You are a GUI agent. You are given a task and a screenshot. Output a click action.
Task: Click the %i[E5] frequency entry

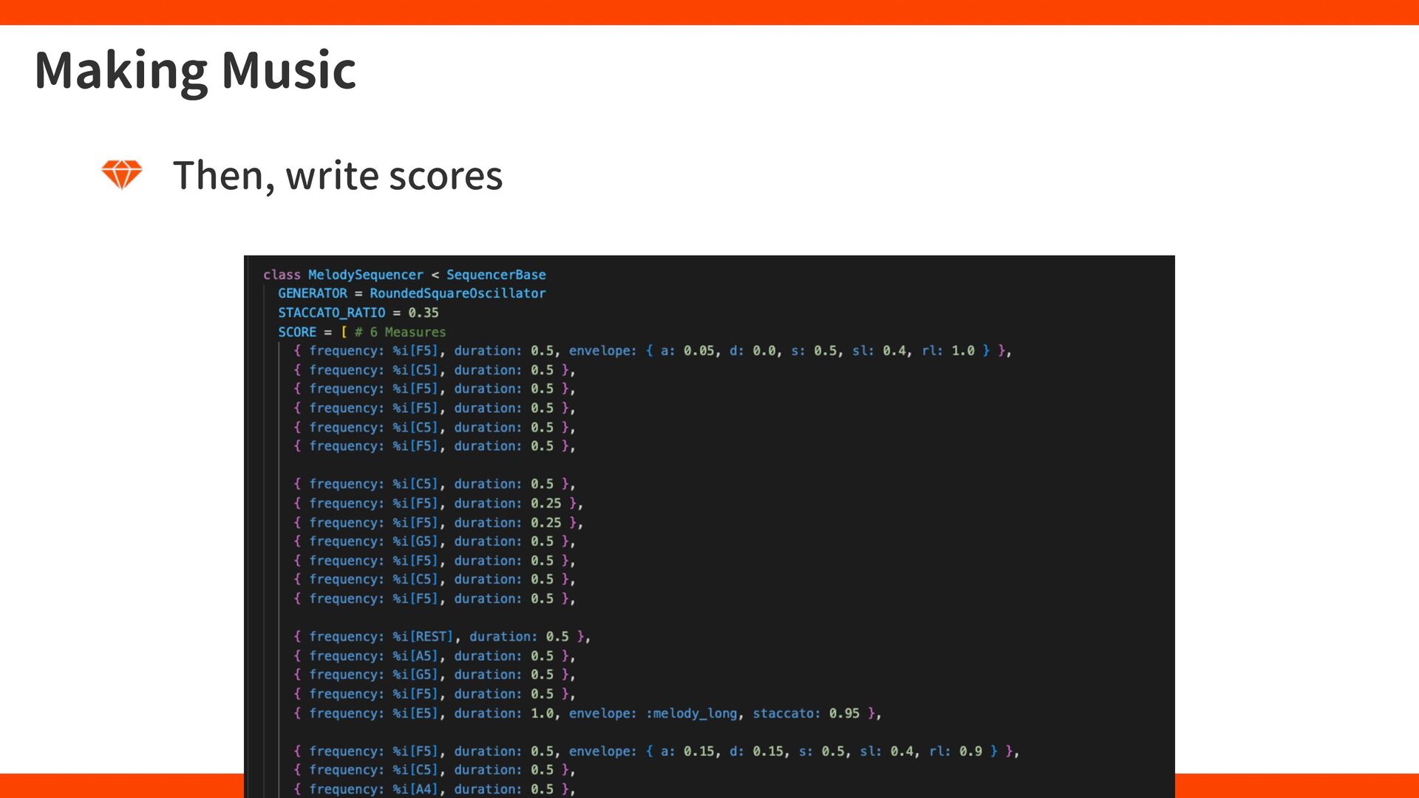[x=415, y=714]
